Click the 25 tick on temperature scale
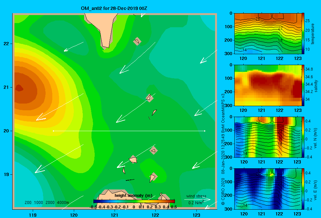The width and height of the screenshot is (321, 218). pyautogui.click(x=307, y=21)
